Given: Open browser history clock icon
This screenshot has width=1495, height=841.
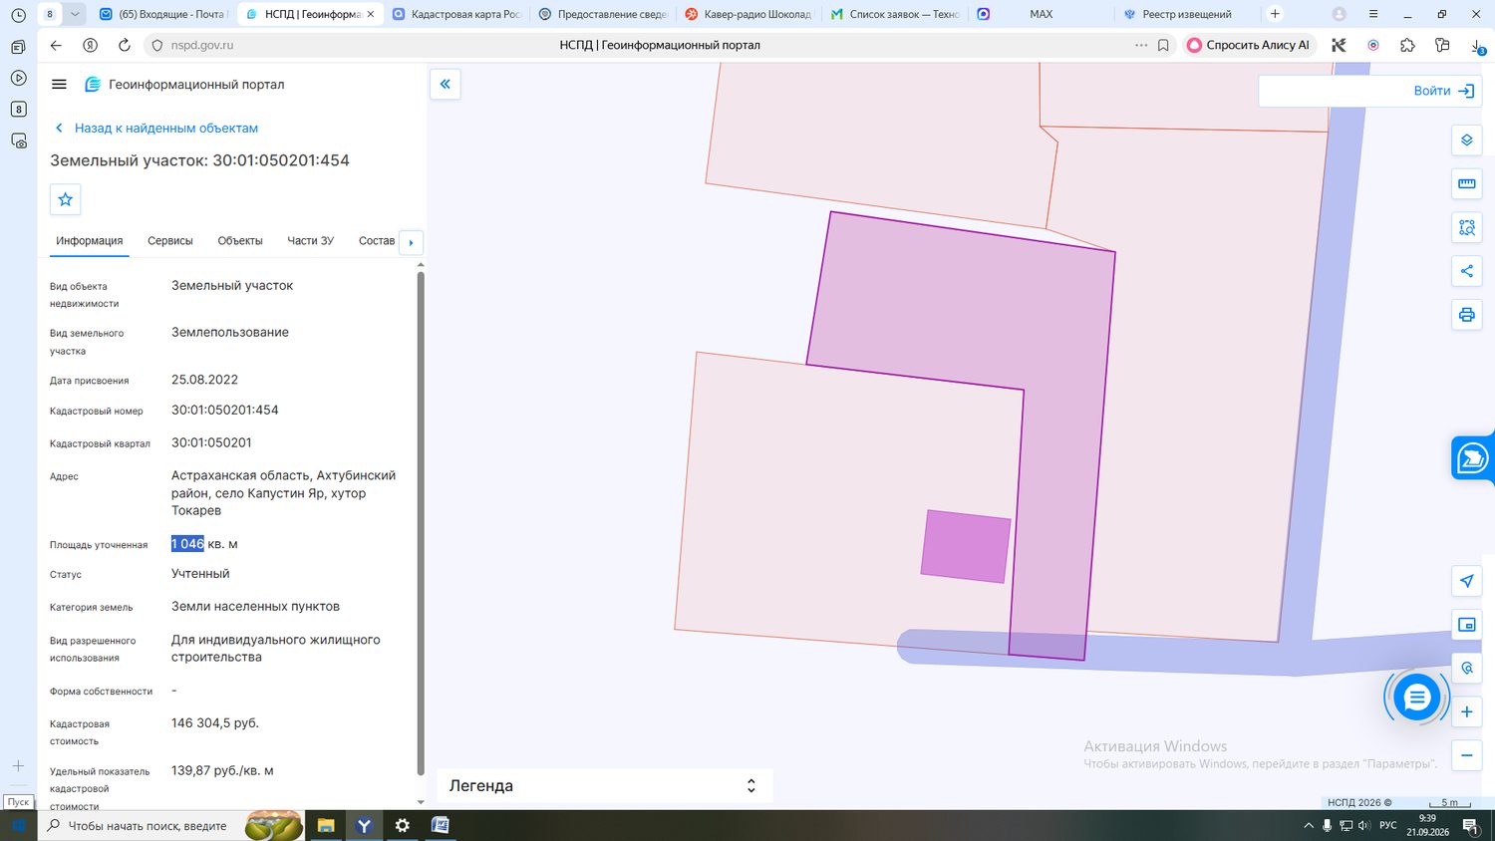Looking at the screenshot, I should point(18,15).
